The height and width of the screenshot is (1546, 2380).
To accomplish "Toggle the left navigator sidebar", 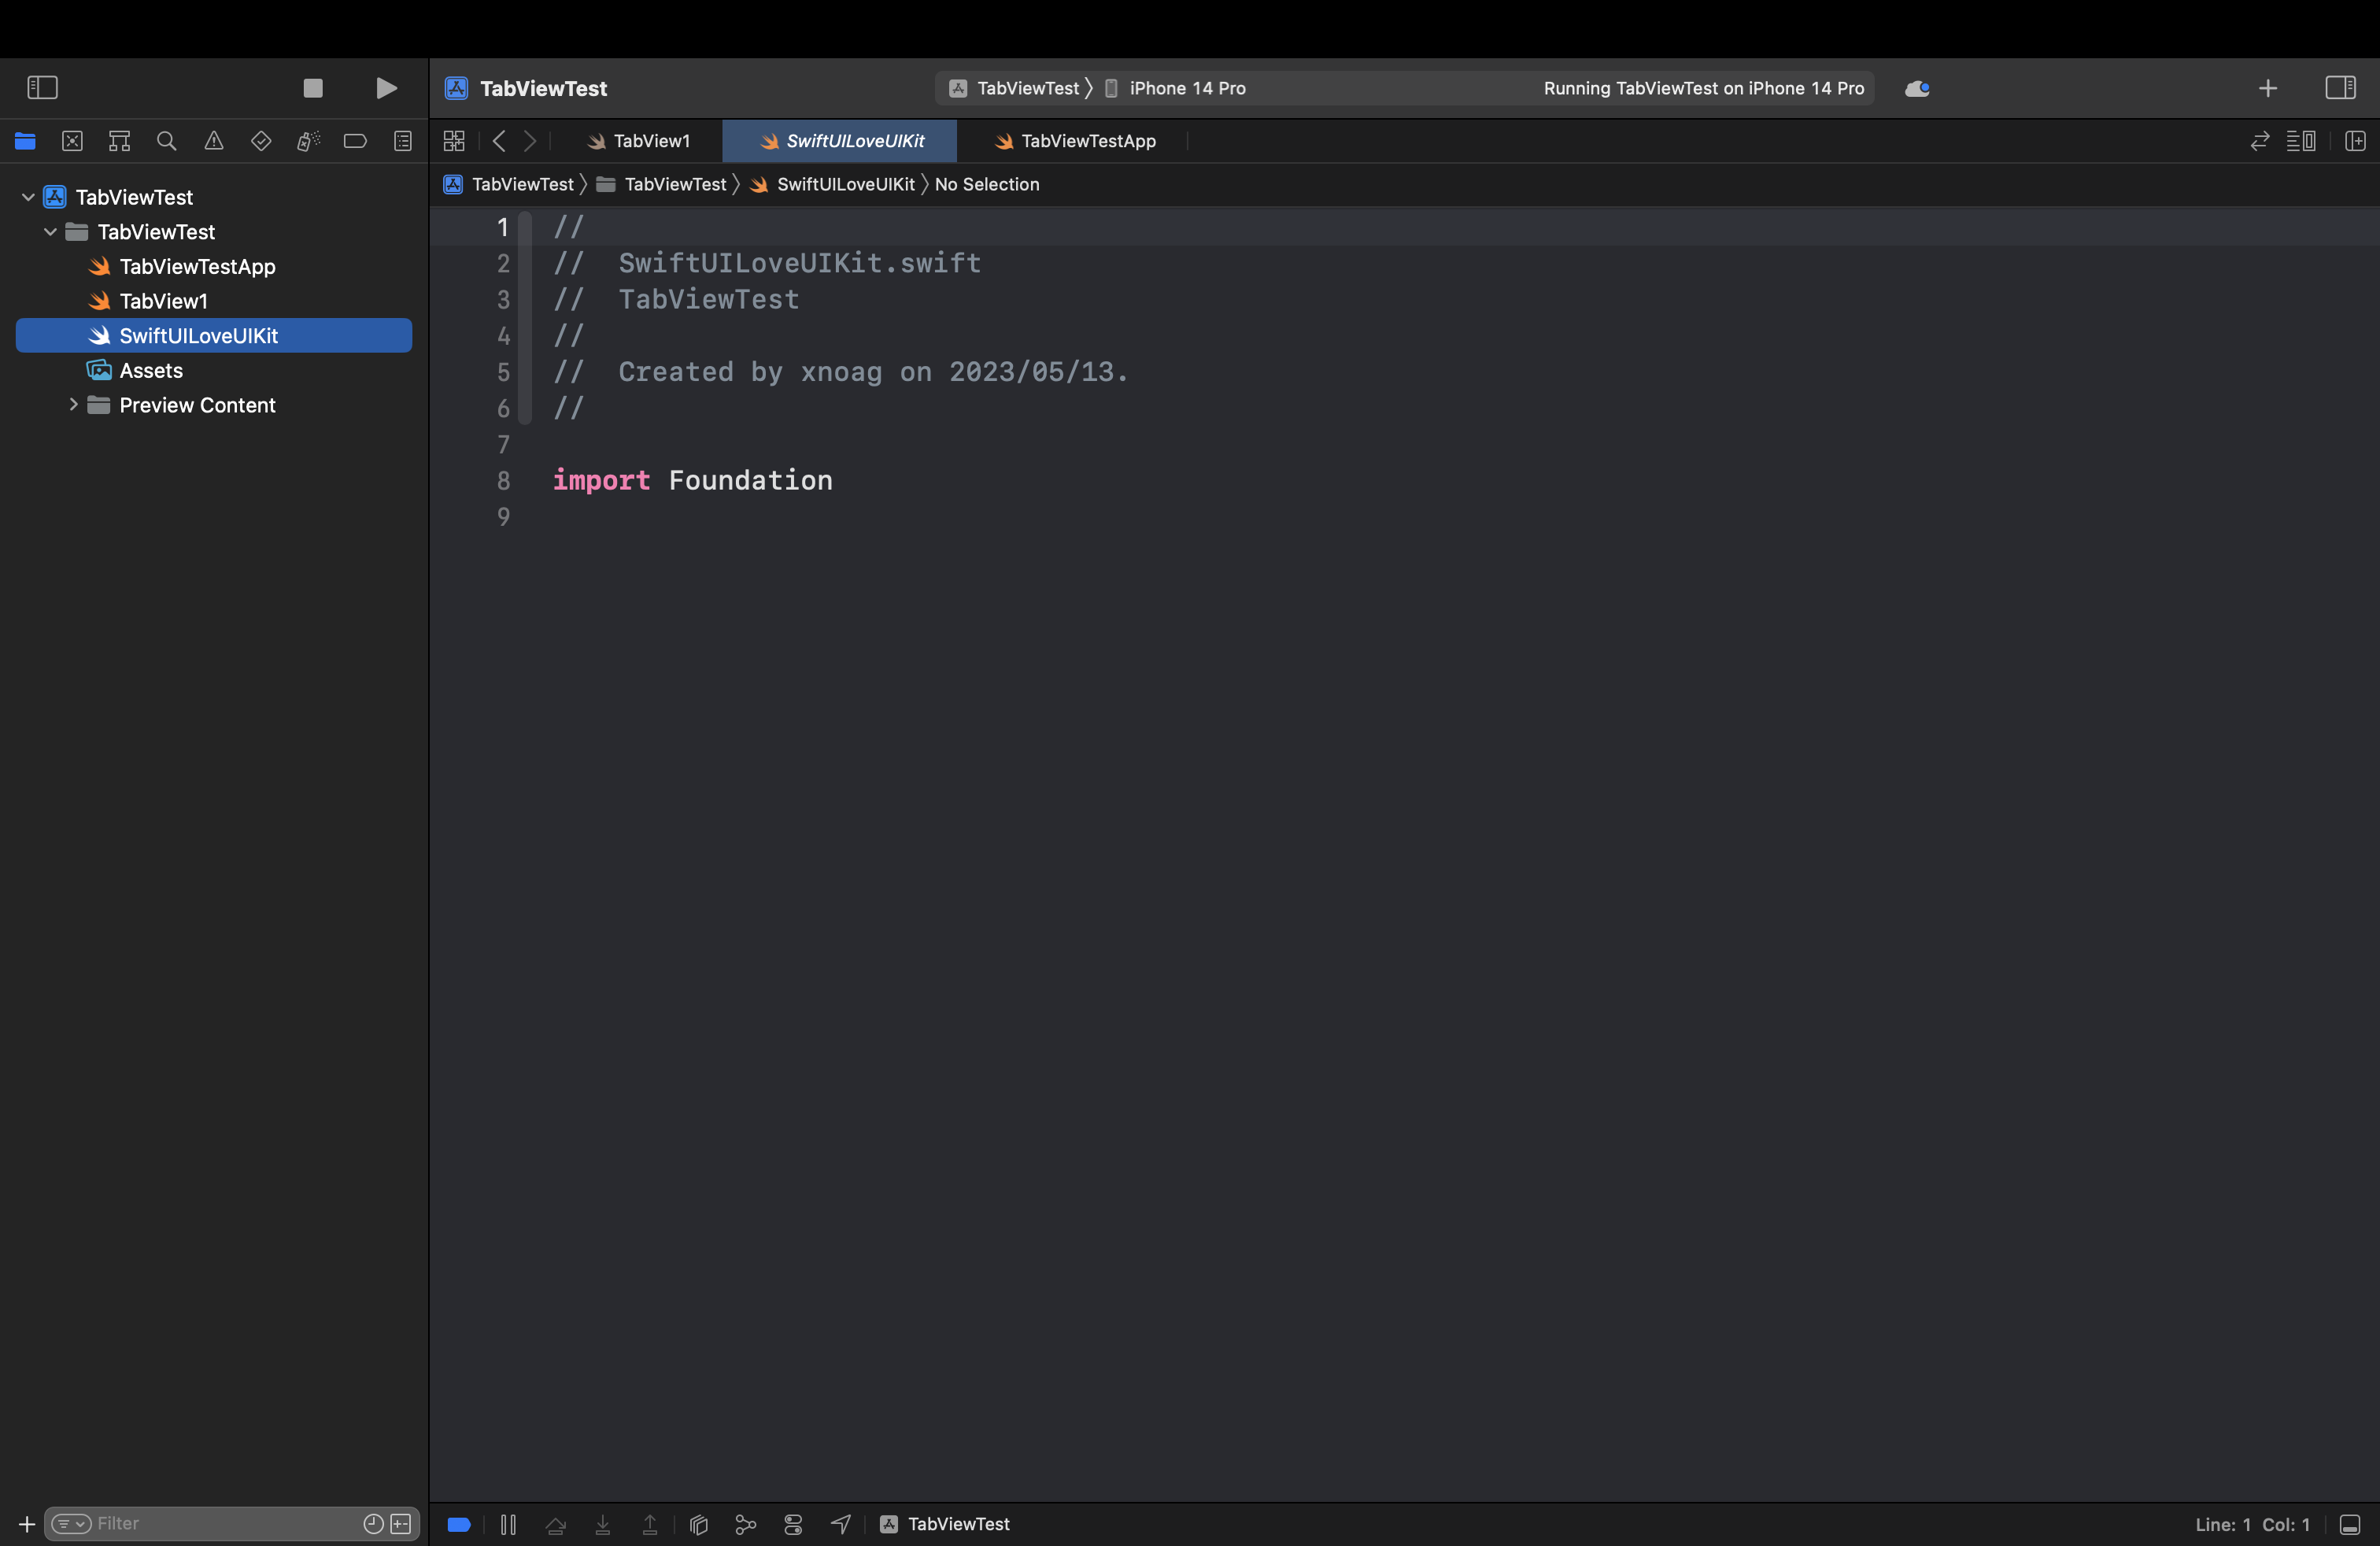I will pos(42,88).
